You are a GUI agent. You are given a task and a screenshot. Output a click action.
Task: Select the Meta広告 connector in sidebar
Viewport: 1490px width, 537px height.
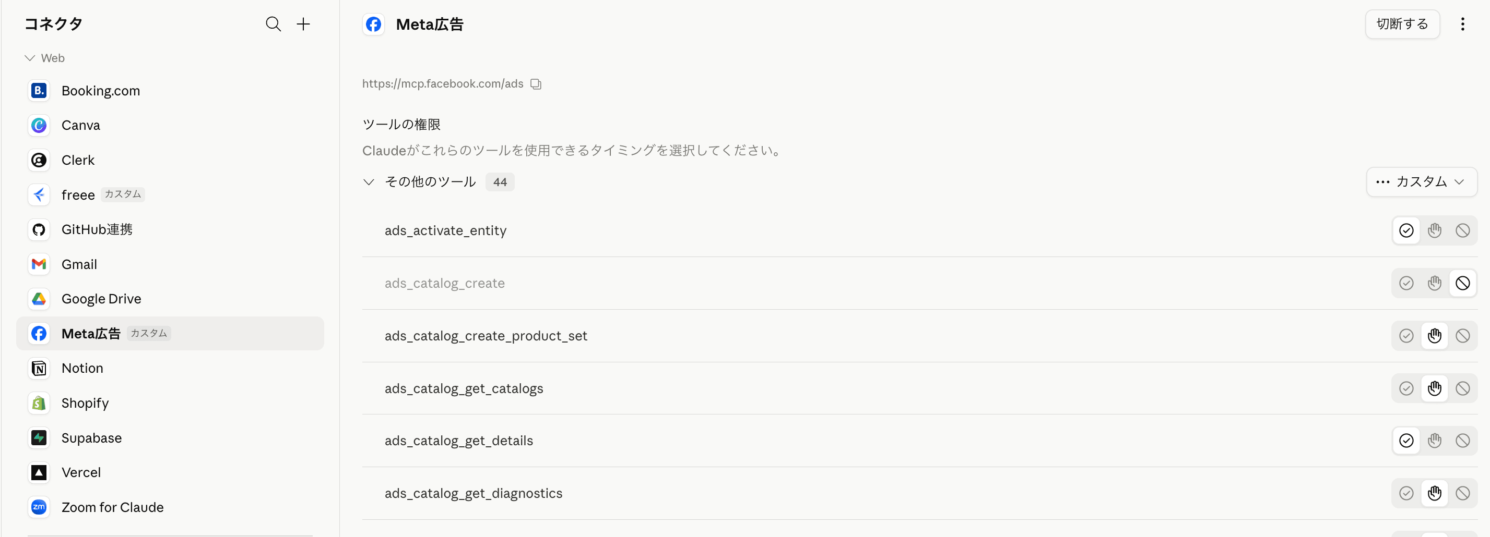click(x=170, y=333)
